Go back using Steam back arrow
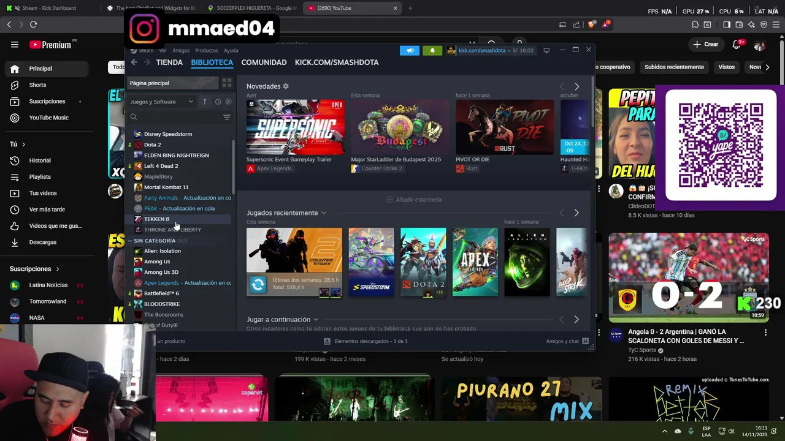The height and width of the screenshot is (441, 785). click(134, 62)
